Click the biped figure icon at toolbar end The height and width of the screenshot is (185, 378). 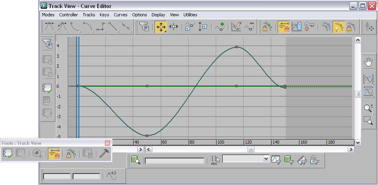coord(370,27)
